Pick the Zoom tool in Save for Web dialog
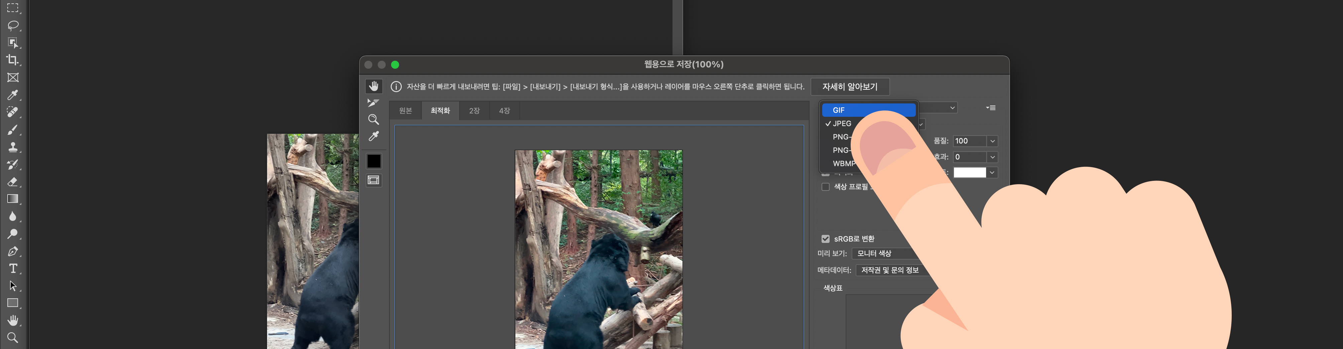 (x=373, y=120)
